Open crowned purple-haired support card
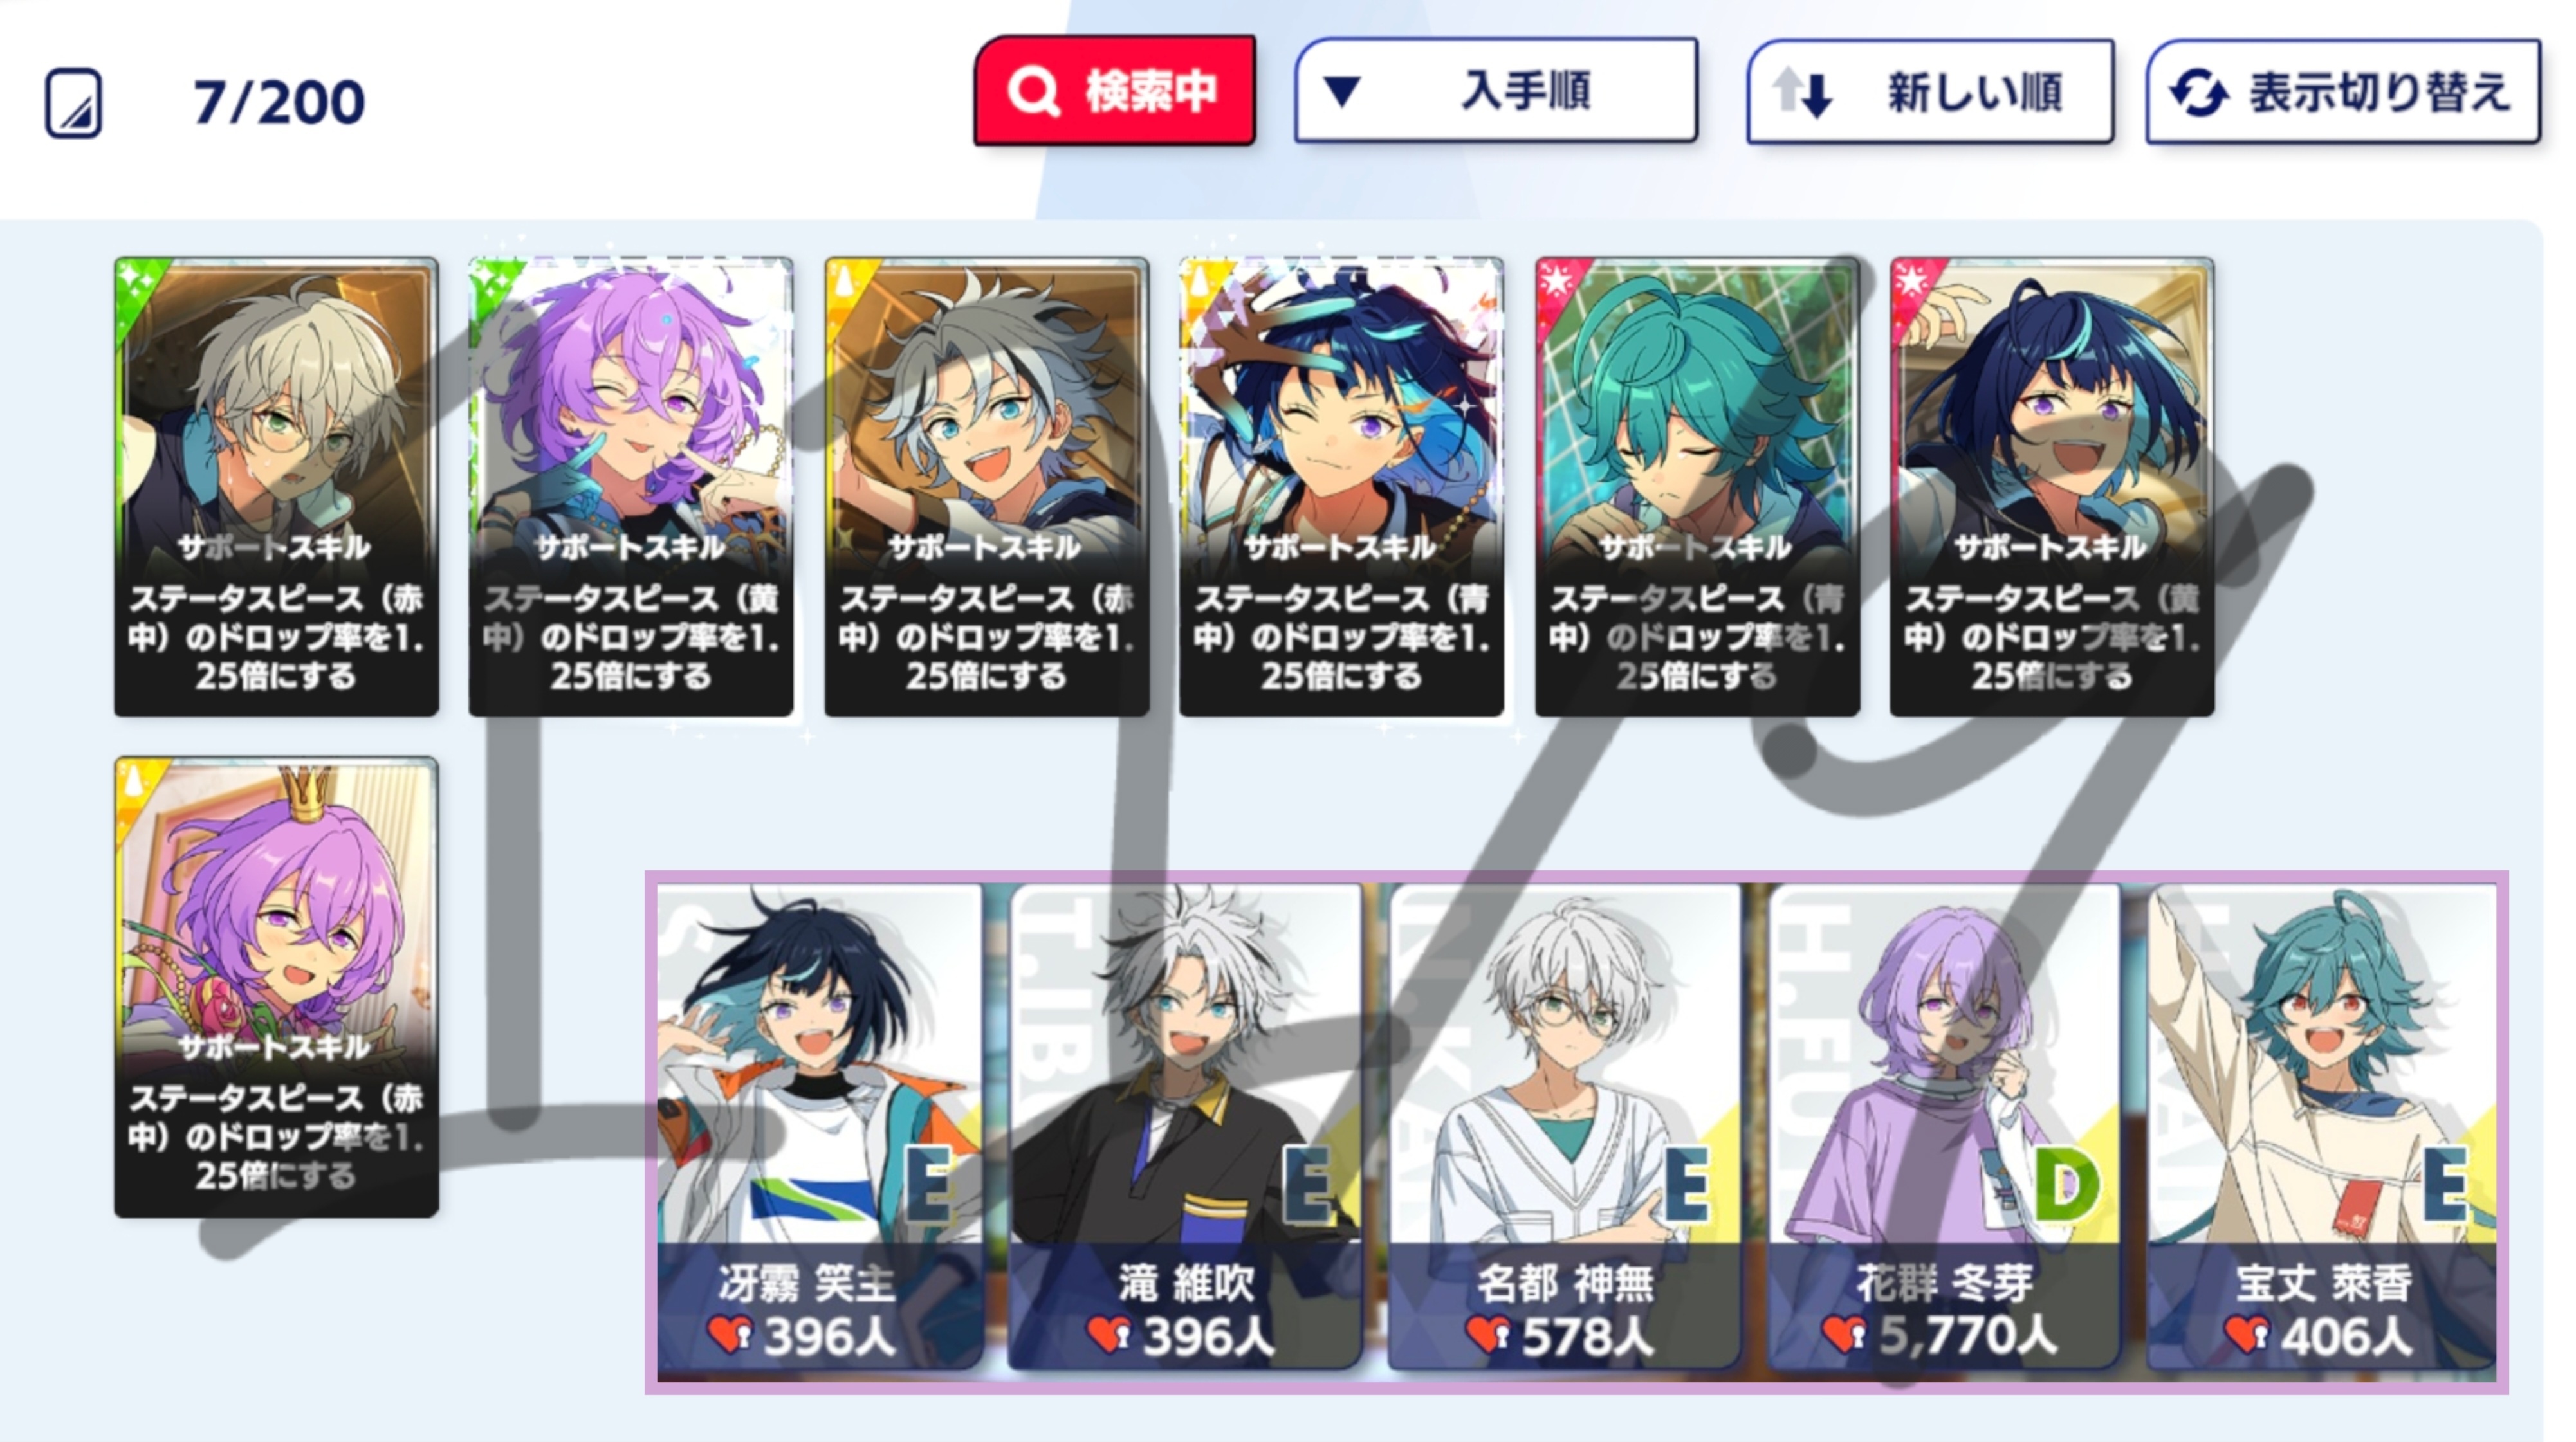Viewport: 2576px width, 1442px height. pos(276,987)
